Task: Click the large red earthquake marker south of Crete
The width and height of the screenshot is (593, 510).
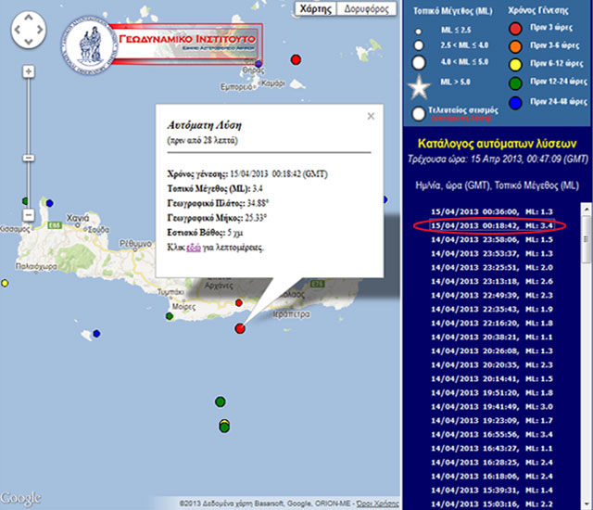Action: [x=241, y=328]
